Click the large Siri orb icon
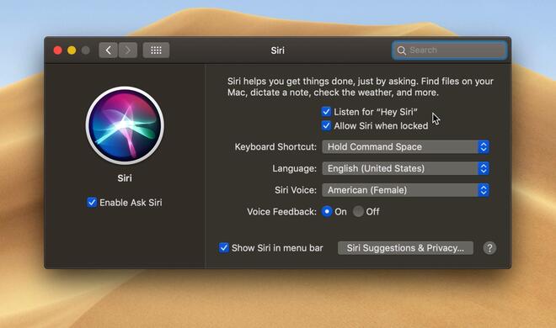556x328 pixels. coord(125,125)
